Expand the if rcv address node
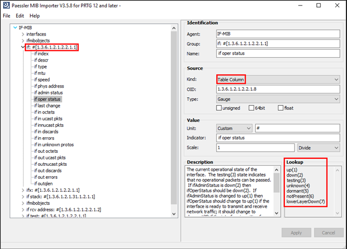The height and width of the screenshot is (249, 347). (x=23, y=210)
